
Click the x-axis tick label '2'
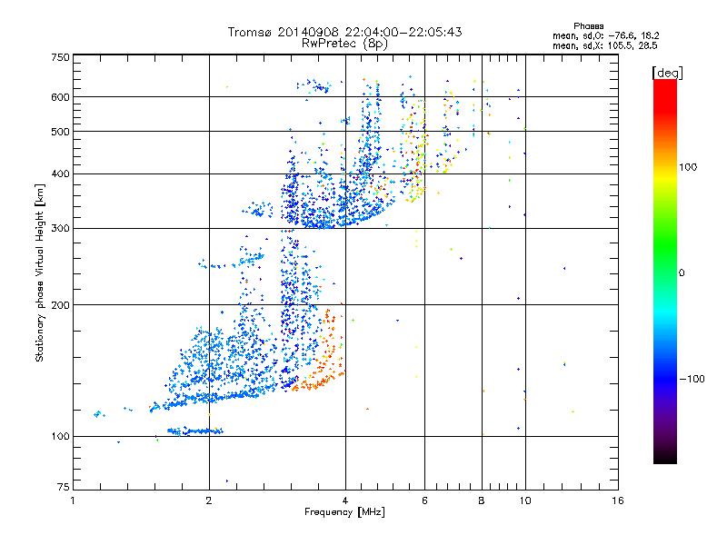209,500
